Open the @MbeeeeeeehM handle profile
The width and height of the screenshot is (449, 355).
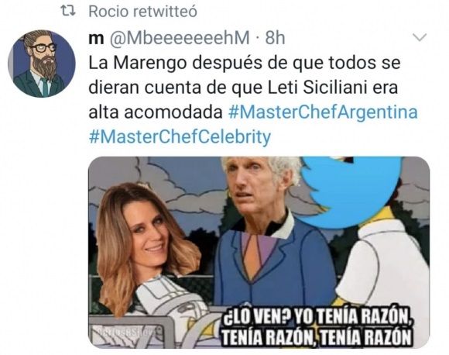[180, 38]
